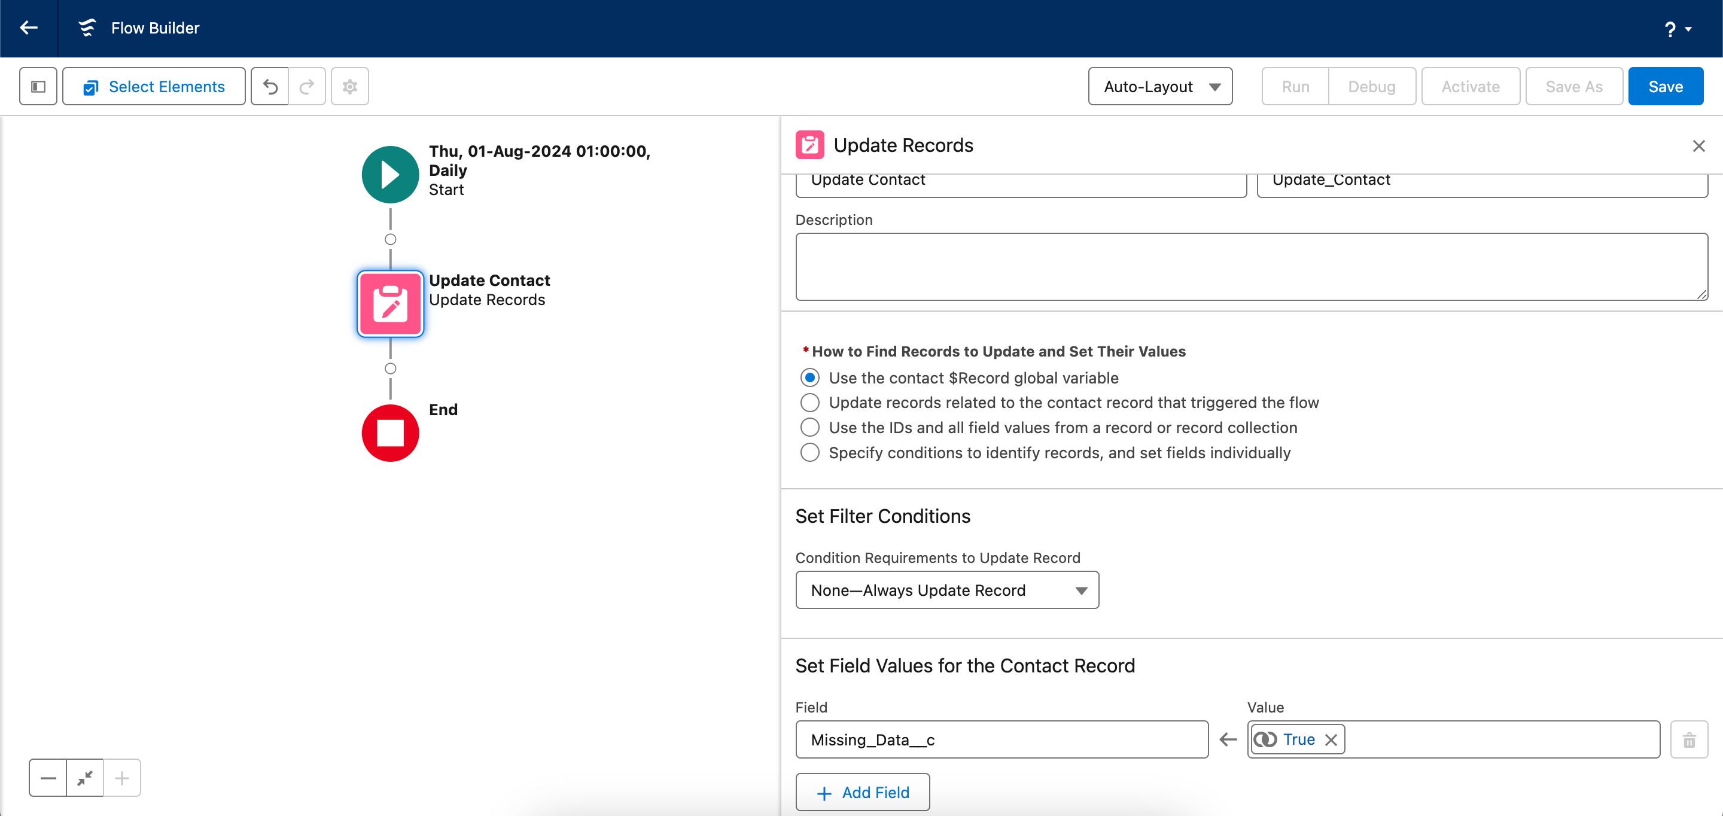The height and width of the screenshot is (816, 1723).
Task: Click into the Description text area
Action: pyautogui.click(x=1251, y=267)
